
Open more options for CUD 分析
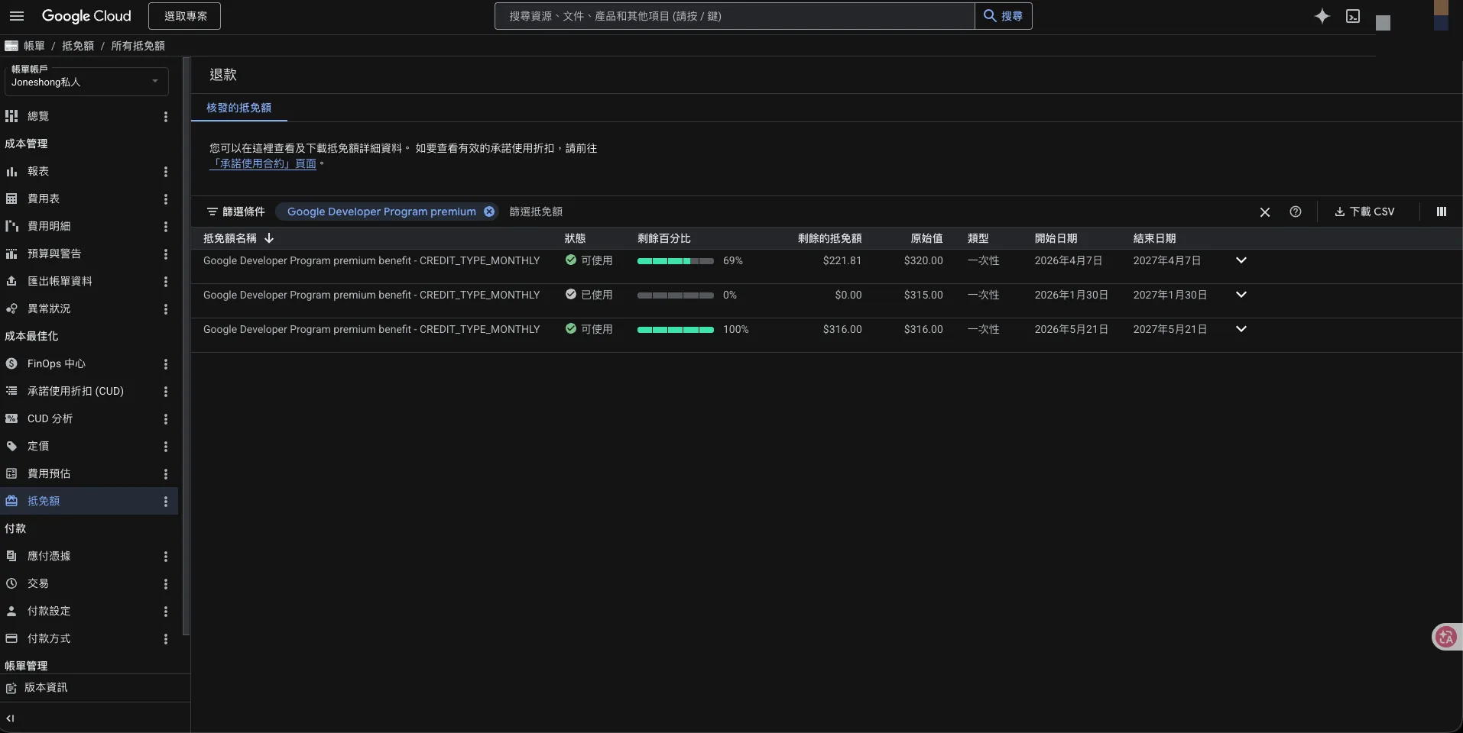tap(166, 419)
